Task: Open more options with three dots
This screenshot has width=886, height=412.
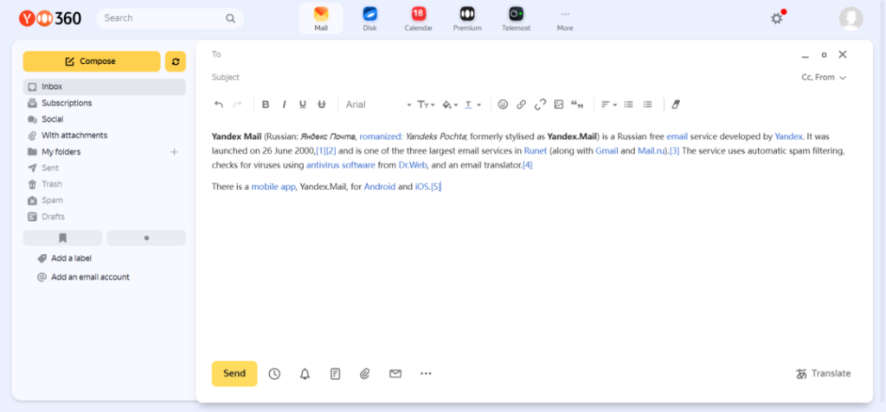Action: pos(426,374)
